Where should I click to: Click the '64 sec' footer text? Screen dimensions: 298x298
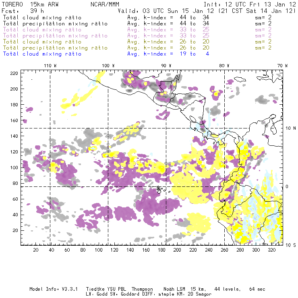tap(257, 289)
